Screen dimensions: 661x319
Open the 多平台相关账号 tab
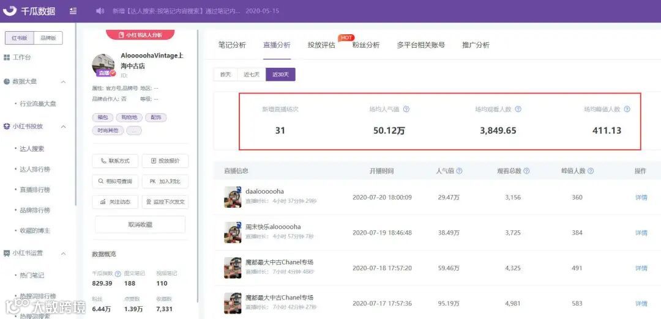tap(420, 45)
